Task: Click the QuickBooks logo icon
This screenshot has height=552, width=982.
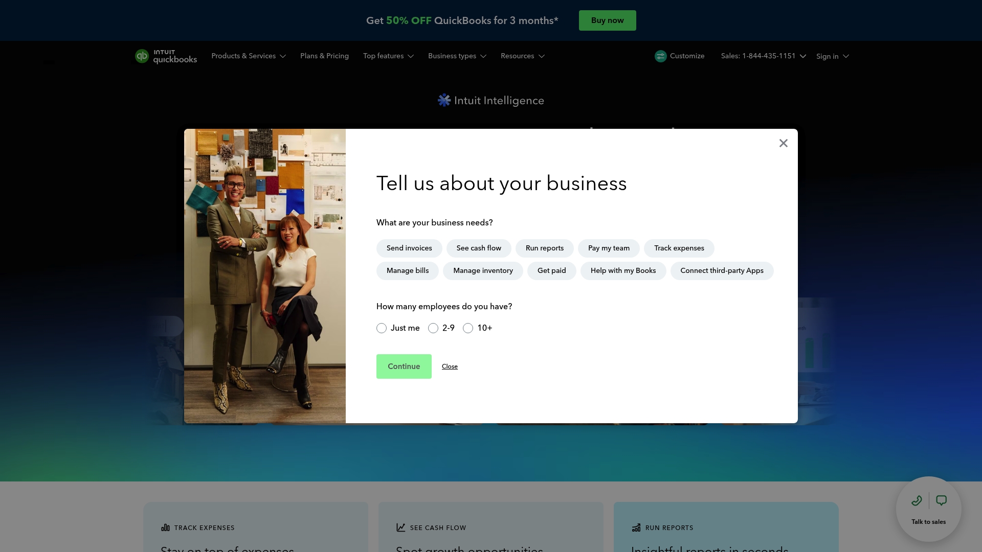Action: [142, 56]
